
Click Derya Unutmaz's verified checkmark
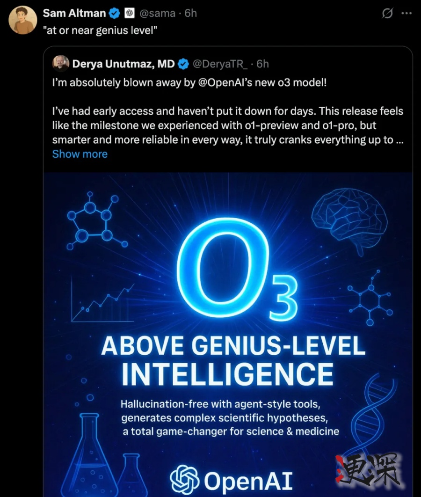coord(183,64)
